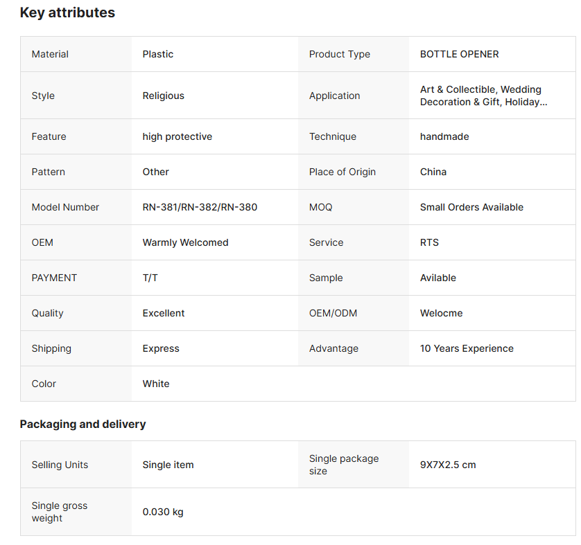The image size is (581, 545).
Task: Select the BOTTLE OPENER product type value
Action: coord(459,54)
